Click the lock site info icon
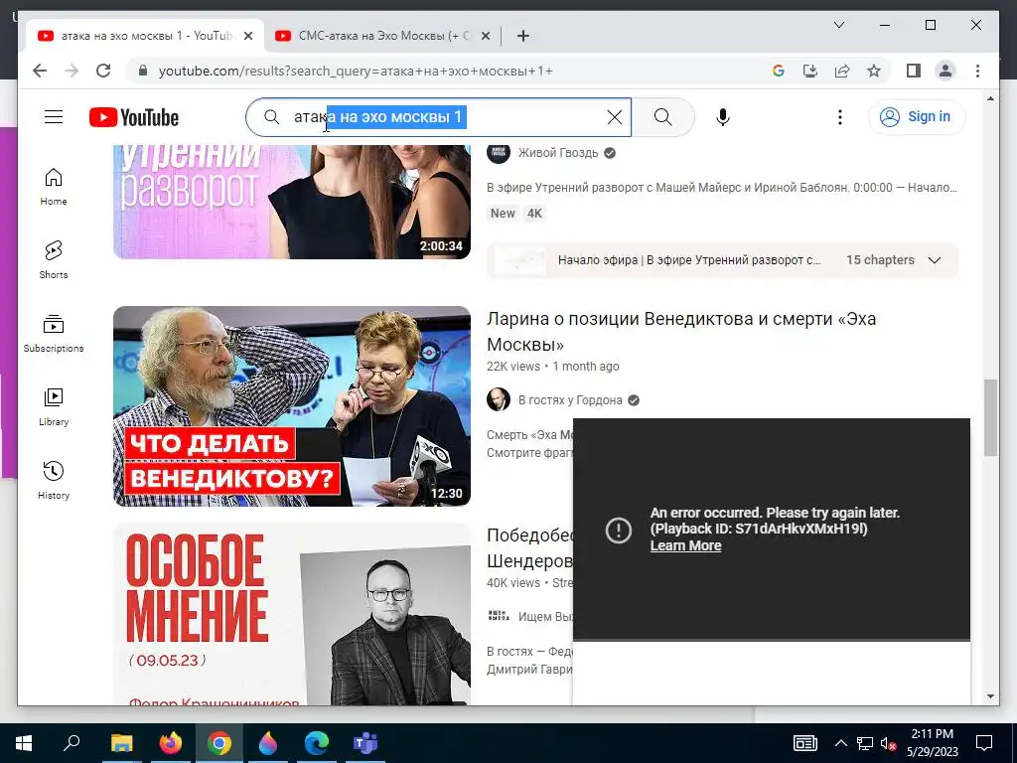Image resolution: width=1017 pixels, height=763 pixels. [143, 71]
